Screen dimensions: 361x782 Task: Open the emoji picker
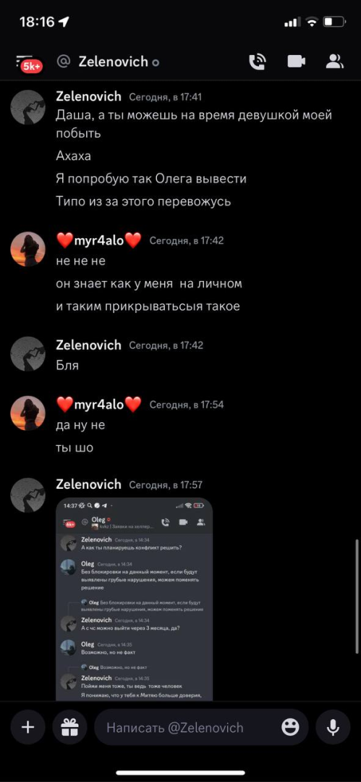point(290,727)
